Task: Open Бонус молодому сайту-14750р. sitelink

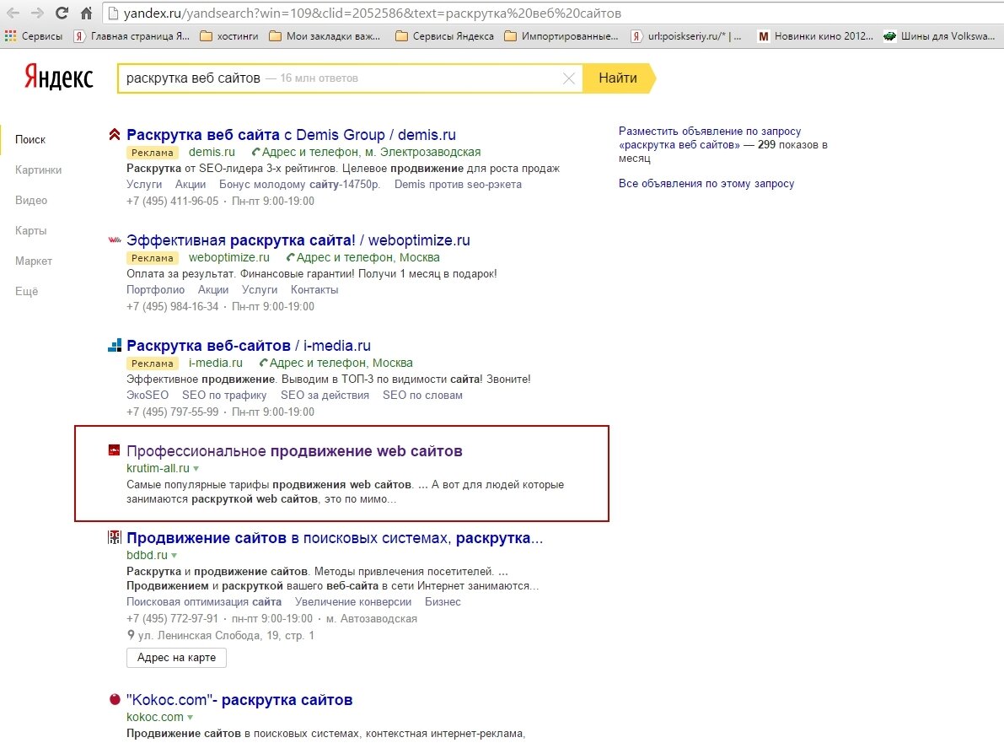Action: (x=299, y=185)
